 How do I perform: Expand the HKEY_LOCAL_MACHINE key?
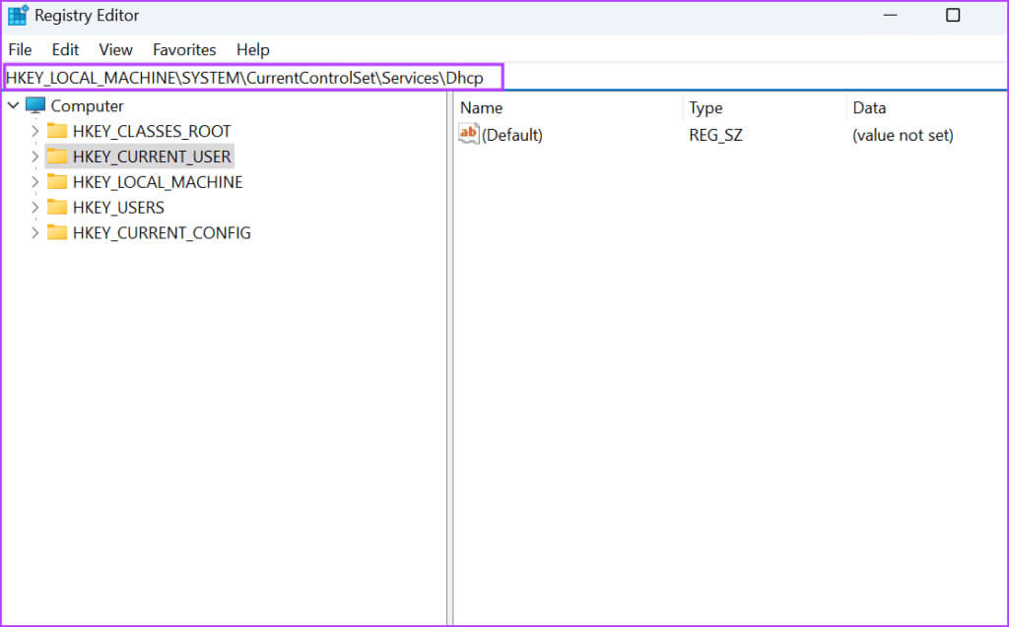[34, 182]
